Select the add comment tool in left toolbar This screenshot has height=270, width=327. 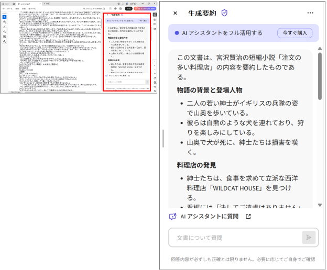coord(4,22)
